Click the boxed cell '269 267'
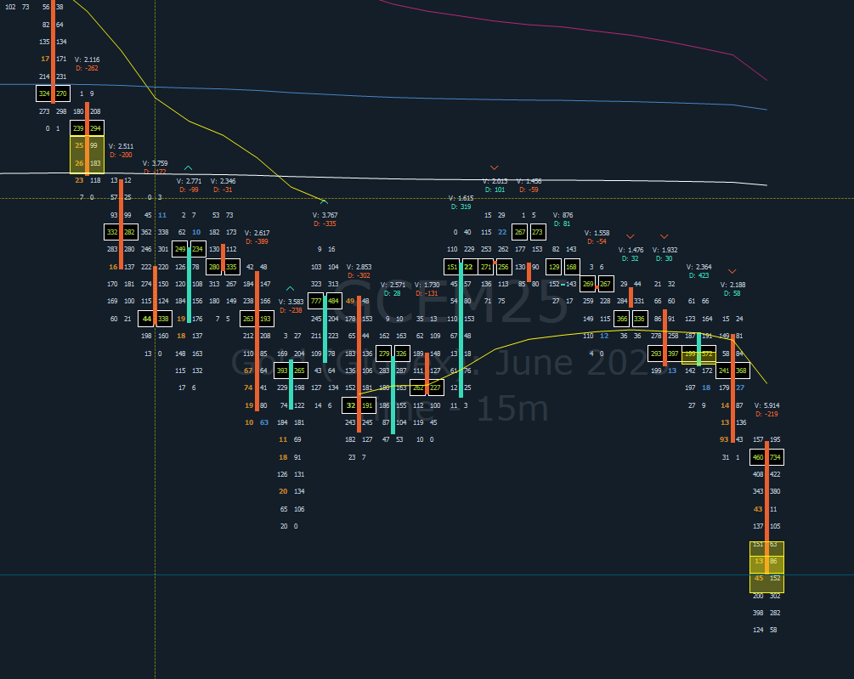Image resolution: width=854 pixels, height=679 pixels. [597, 284]
